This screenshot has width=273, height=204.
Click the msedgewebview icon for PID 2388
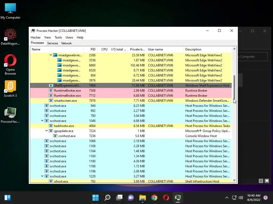[55, 55]
